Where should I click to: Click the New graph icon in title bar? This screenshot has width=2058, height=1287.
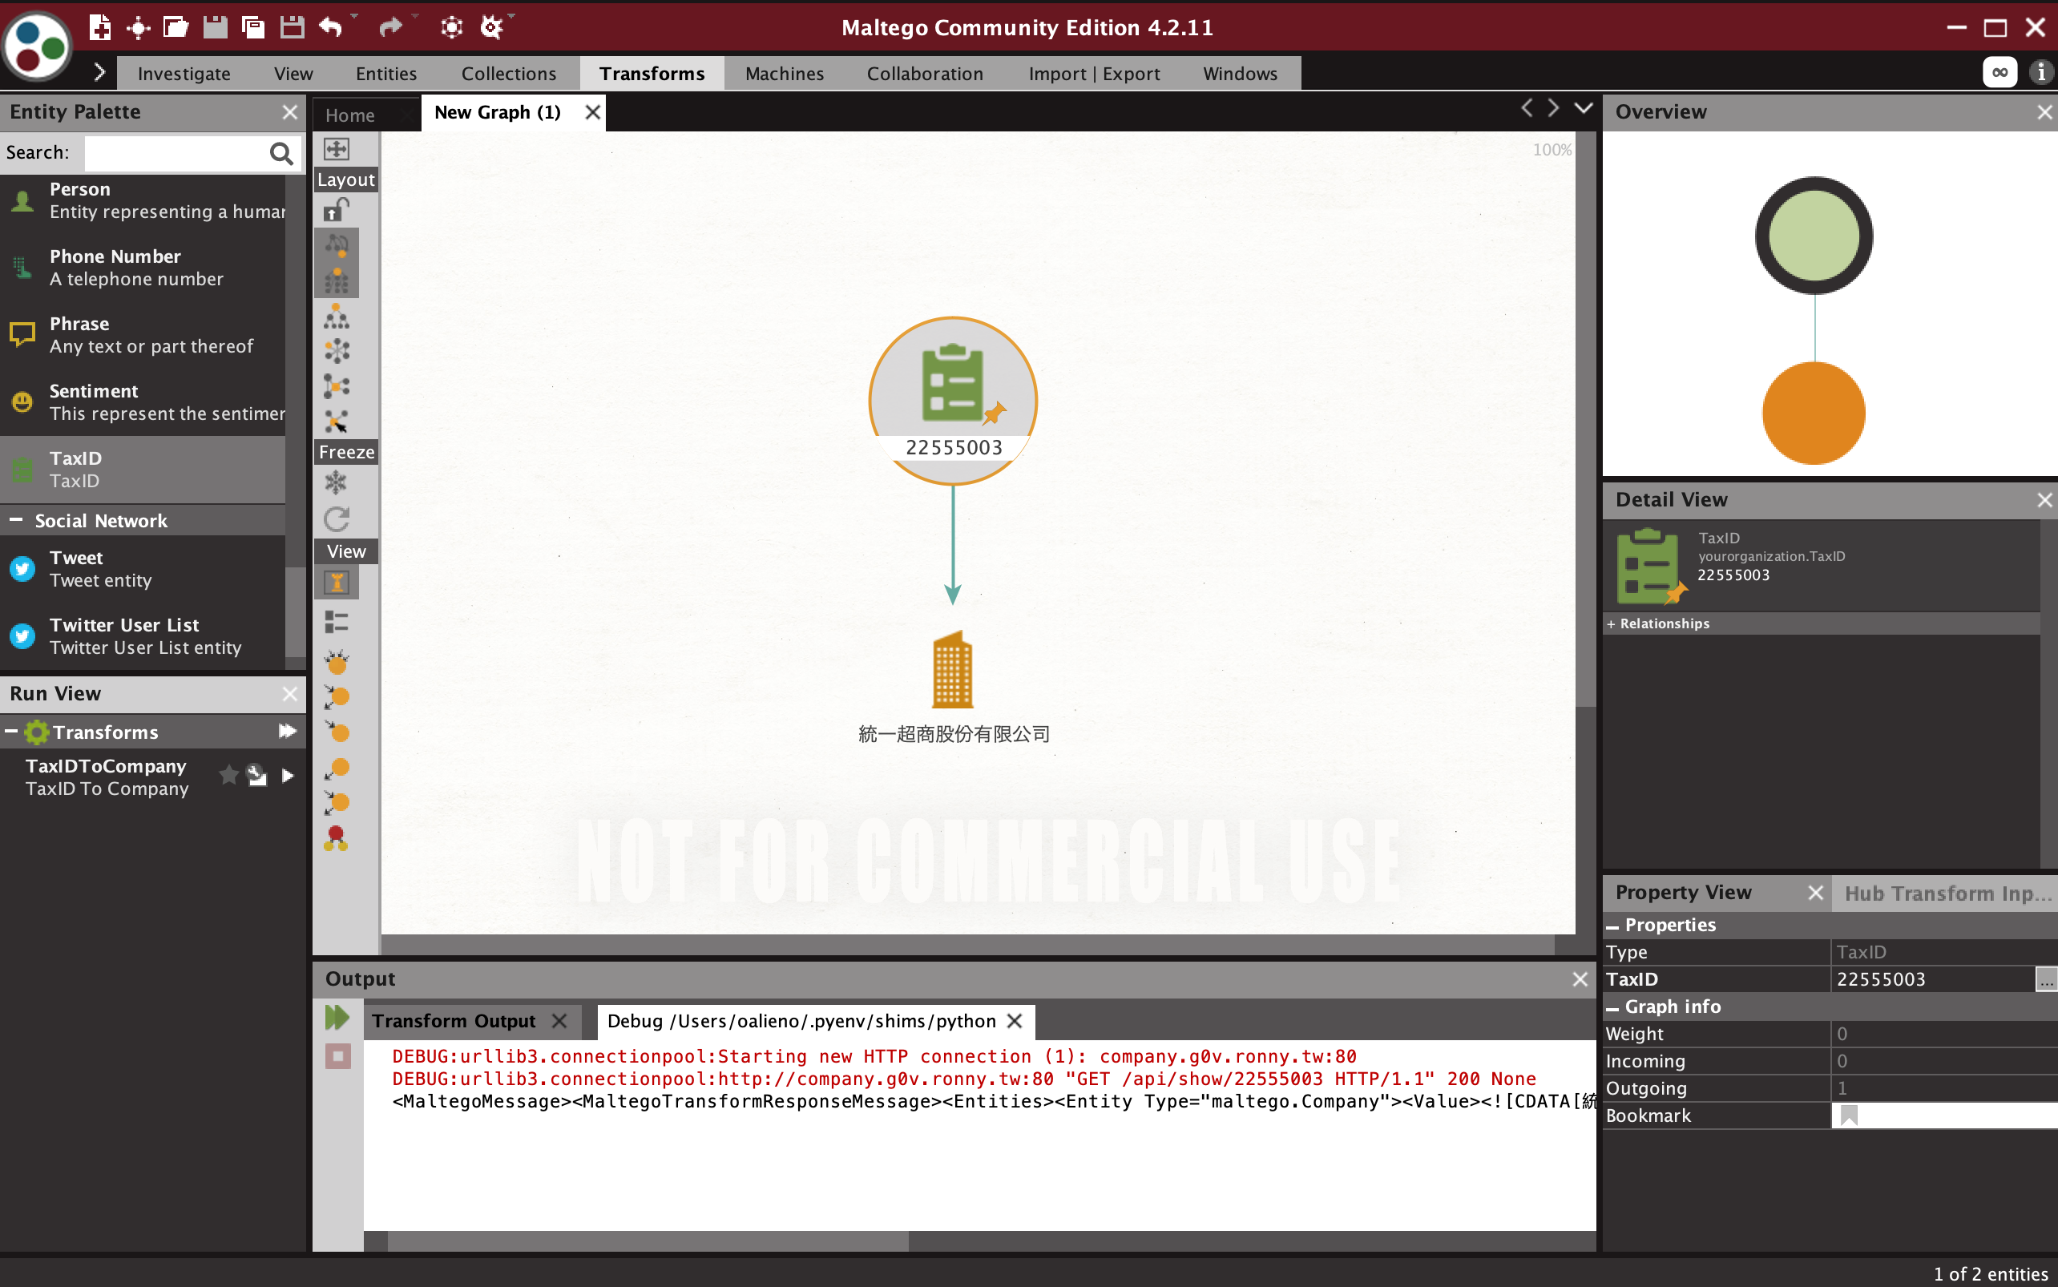pyautogui.click(x=99, y=28)
